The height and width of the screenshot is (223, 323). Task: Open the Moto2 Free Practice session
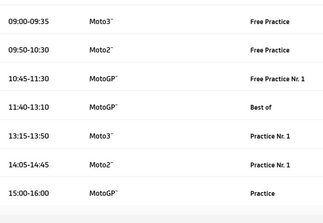tap(269, 50)
